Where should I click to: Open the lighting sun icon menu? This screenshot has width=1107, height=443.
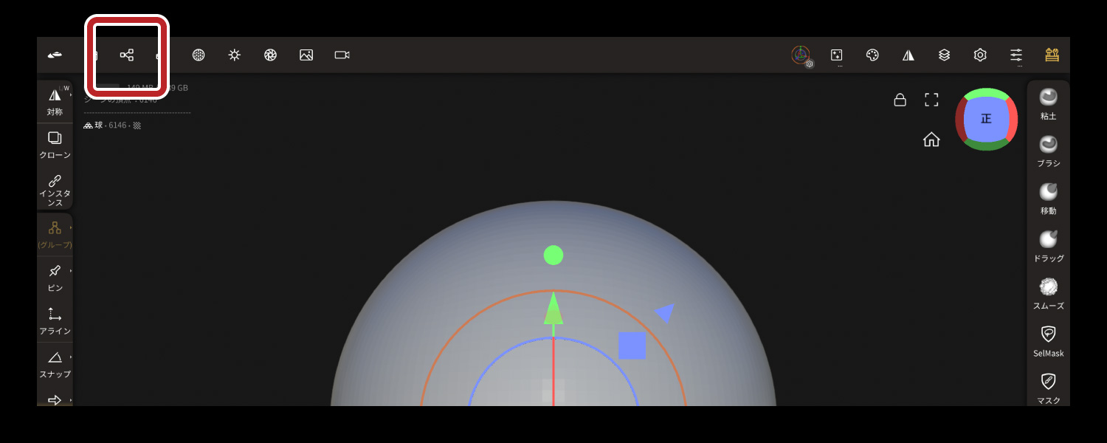(235, 55)
